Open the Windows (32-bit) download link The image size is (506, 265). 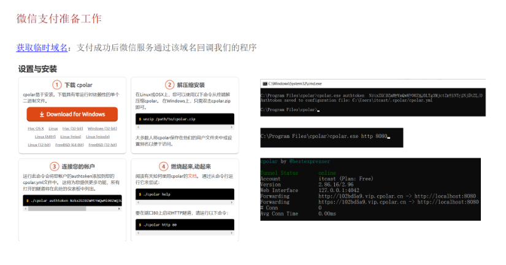(x=102, y=128)
